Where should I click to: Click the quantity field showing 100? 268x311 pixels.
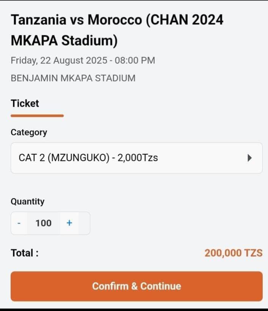(x=44, y=223)
